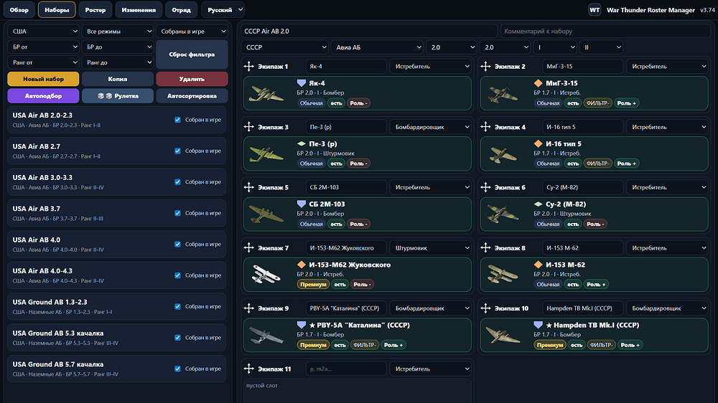Open the Собраны в игре filter dropdown
Screen dimensions: 718x403
(x=192, y=31)
